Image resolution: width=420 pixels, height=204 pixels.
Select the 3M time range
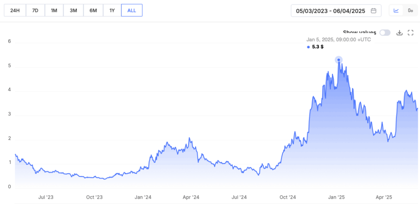(x=73, y=11)
